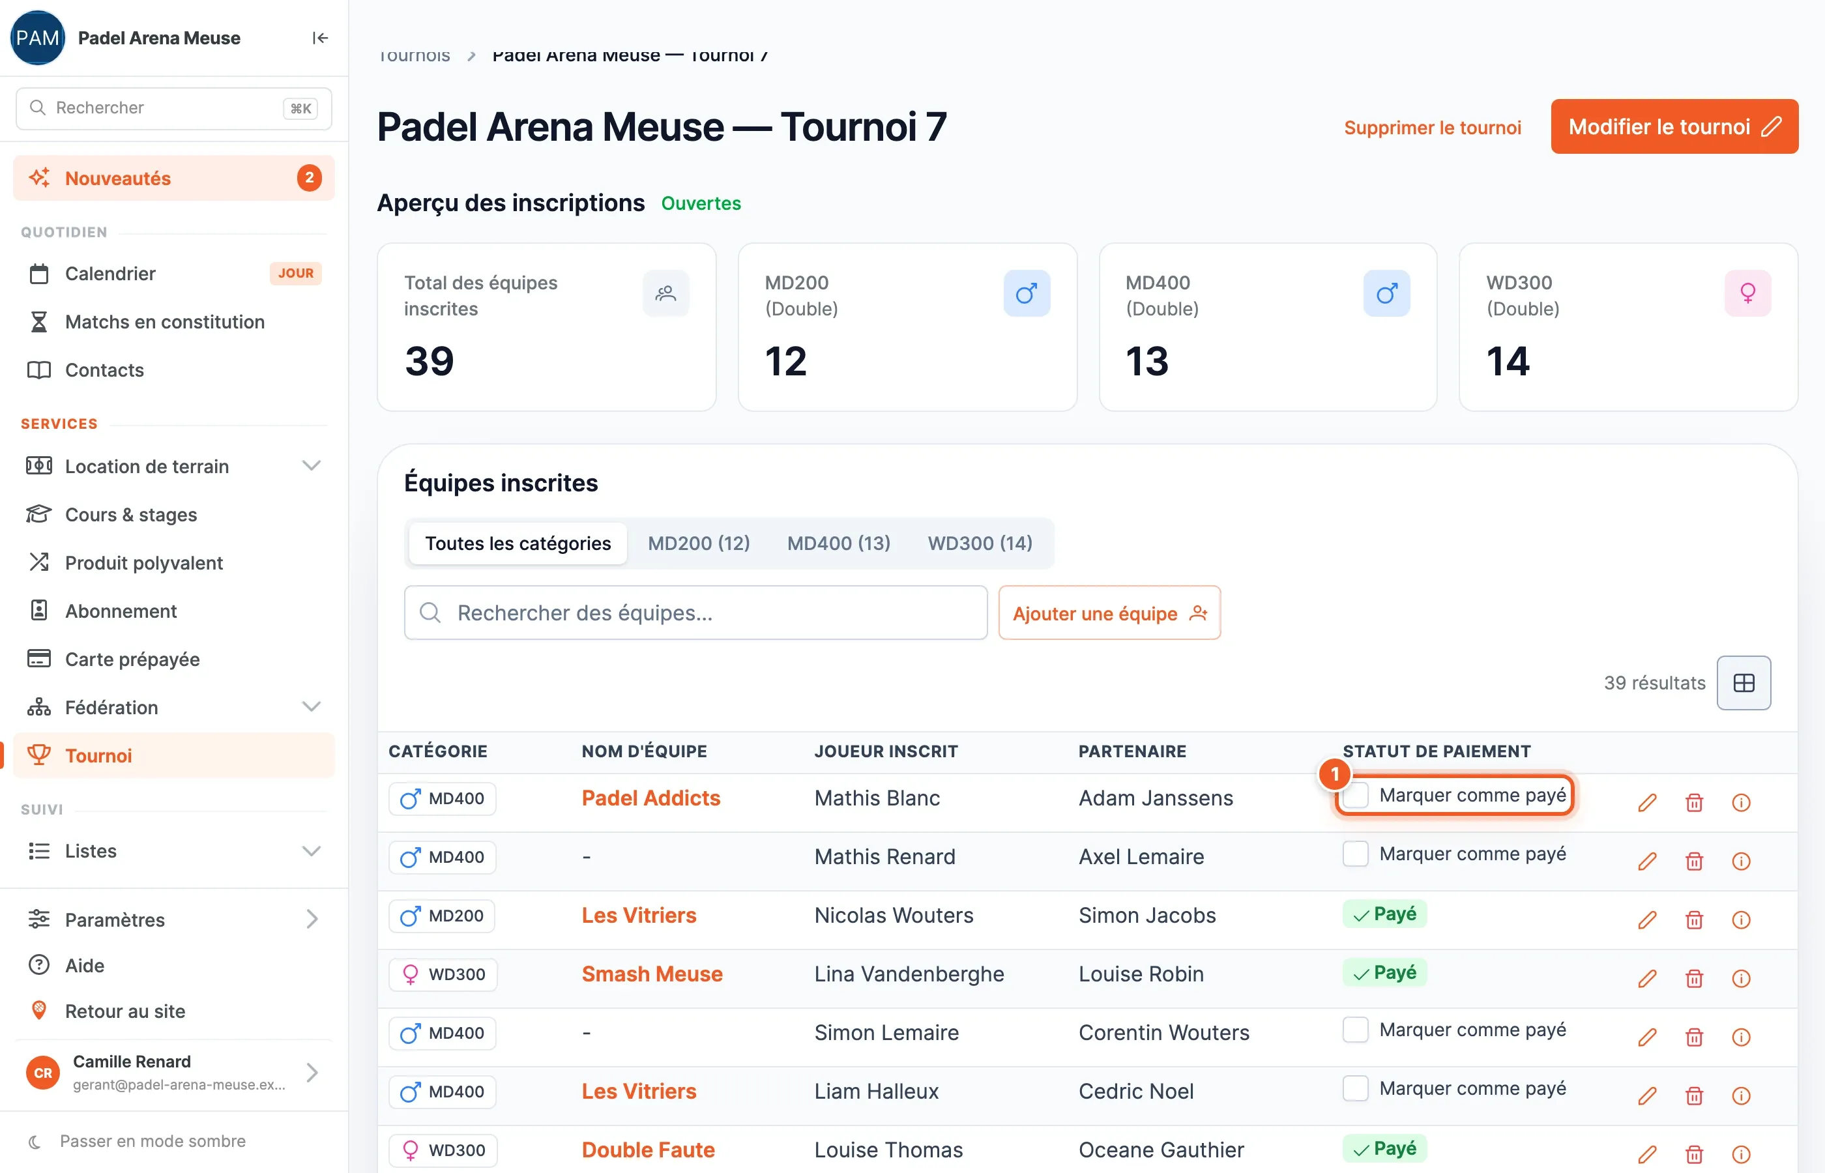This screenshot has height=1173, width=1825.
Task: Expand the Fédération submenu
Action: 173,708
